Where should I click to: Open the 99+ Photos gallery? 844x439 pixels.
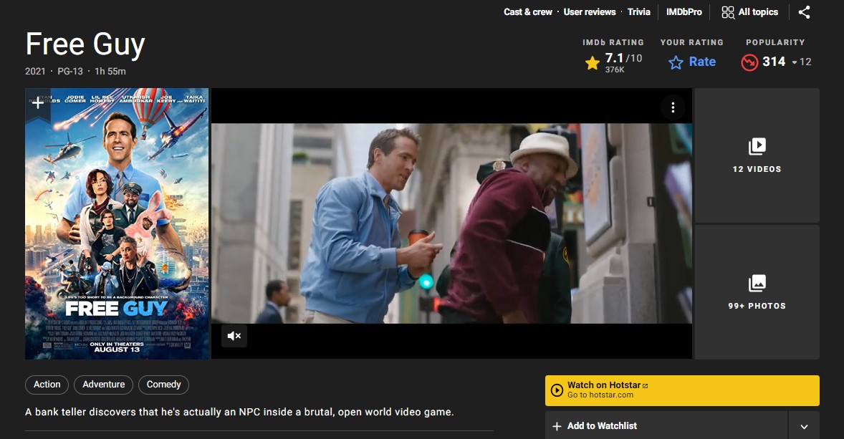pos(757,292)
